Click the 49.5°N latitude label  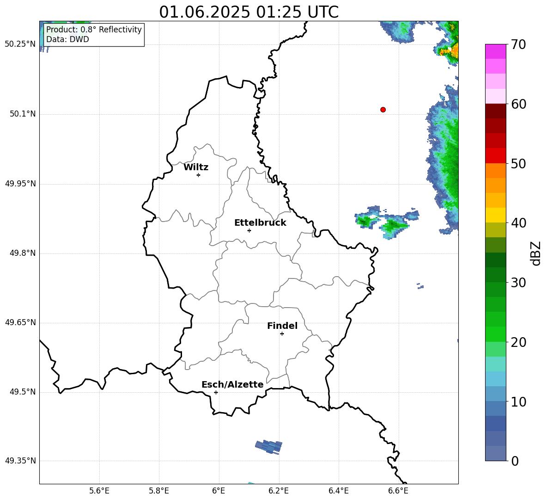[x=23, y=392]
